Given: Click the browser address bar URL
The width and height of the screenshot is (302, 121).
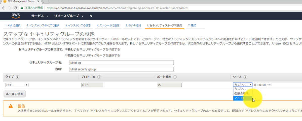Looking at the screenshot, I should pos(117,8).
